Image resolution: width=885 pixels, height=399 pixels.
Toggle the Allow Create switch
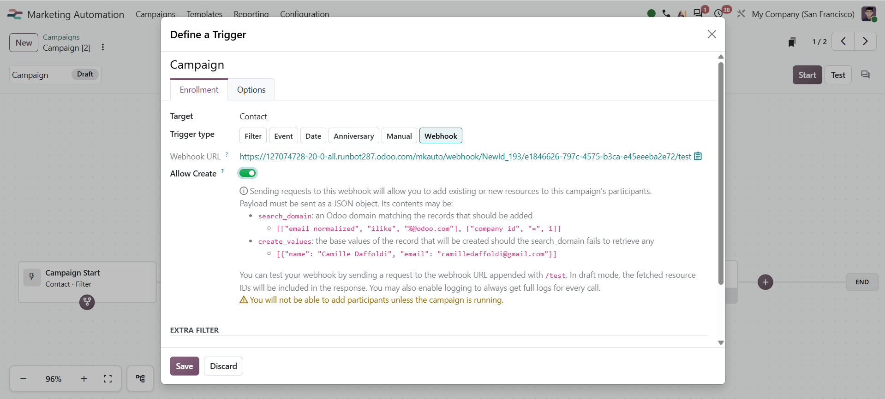[247, 173]
